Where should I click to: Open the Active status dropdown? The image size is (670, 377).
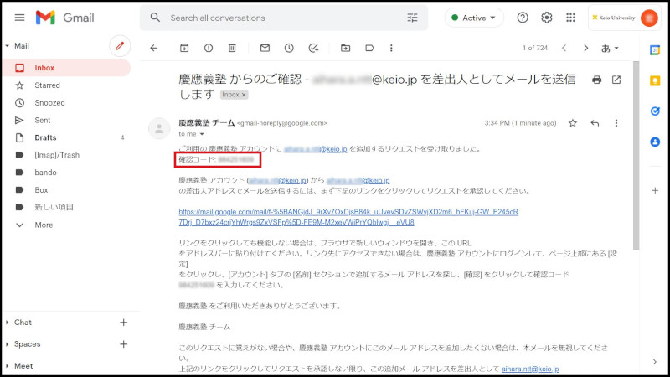click(x=474, y=18)
